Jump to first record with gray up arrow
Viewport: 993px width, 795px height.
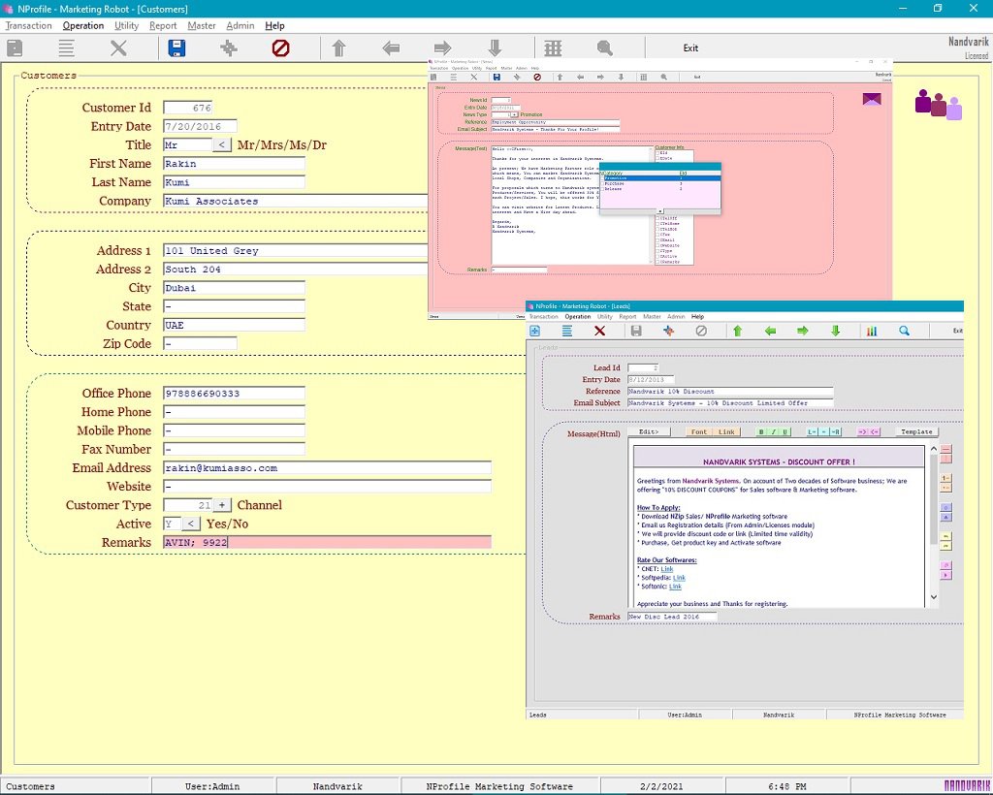(338, 48)
